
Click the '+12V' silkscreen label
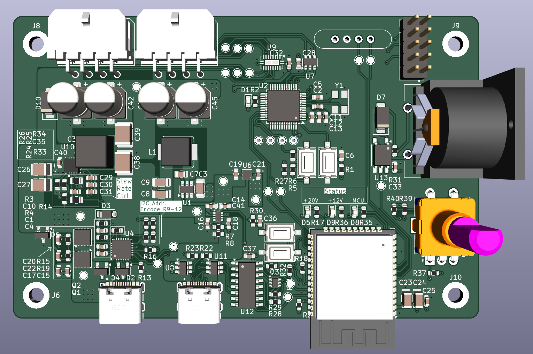[x=335, y=200]
